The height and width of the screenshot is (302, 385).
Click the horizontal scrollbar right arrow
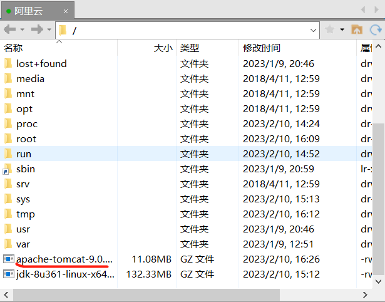(365, 294)
